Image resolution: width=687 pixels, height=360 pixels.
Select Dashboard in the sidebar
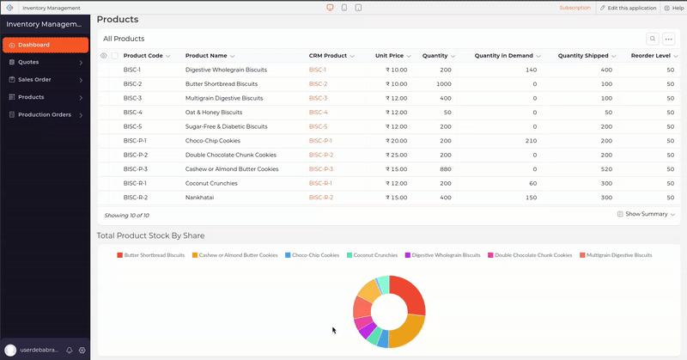(45, 45)
